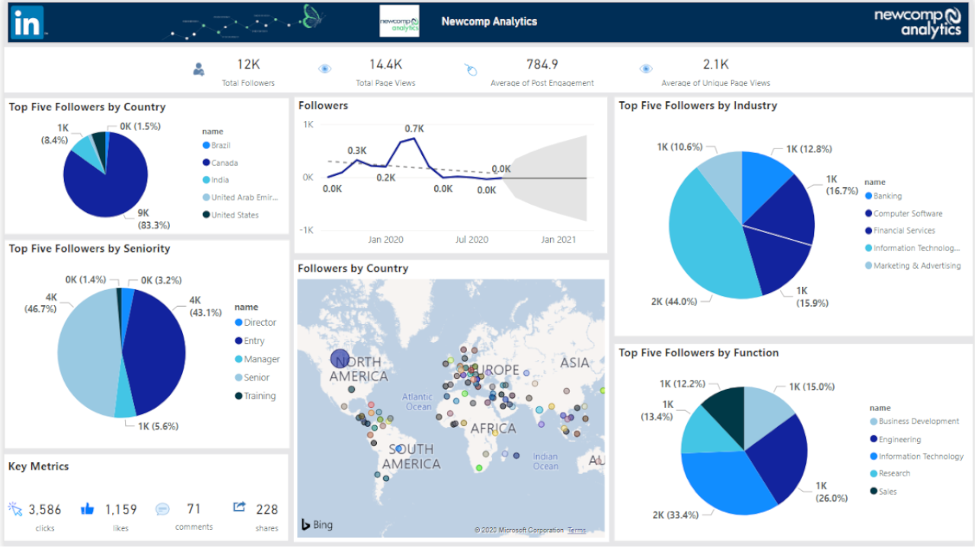Click the Newcomp Analytics logo thumbnail in header
Screen dimensions: 975x548
click(x=399, y=21)
